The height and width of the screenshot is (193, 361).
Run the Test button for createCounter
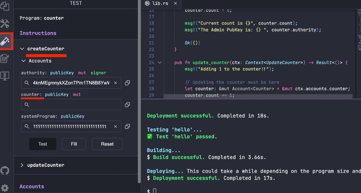pos(43,144)
